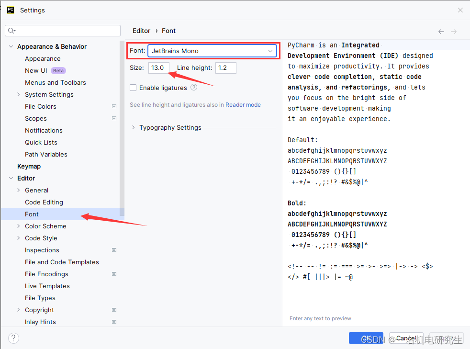Click the font Size field showing 13.0
The width and height of the screenshot is (470, 349).
159,68
